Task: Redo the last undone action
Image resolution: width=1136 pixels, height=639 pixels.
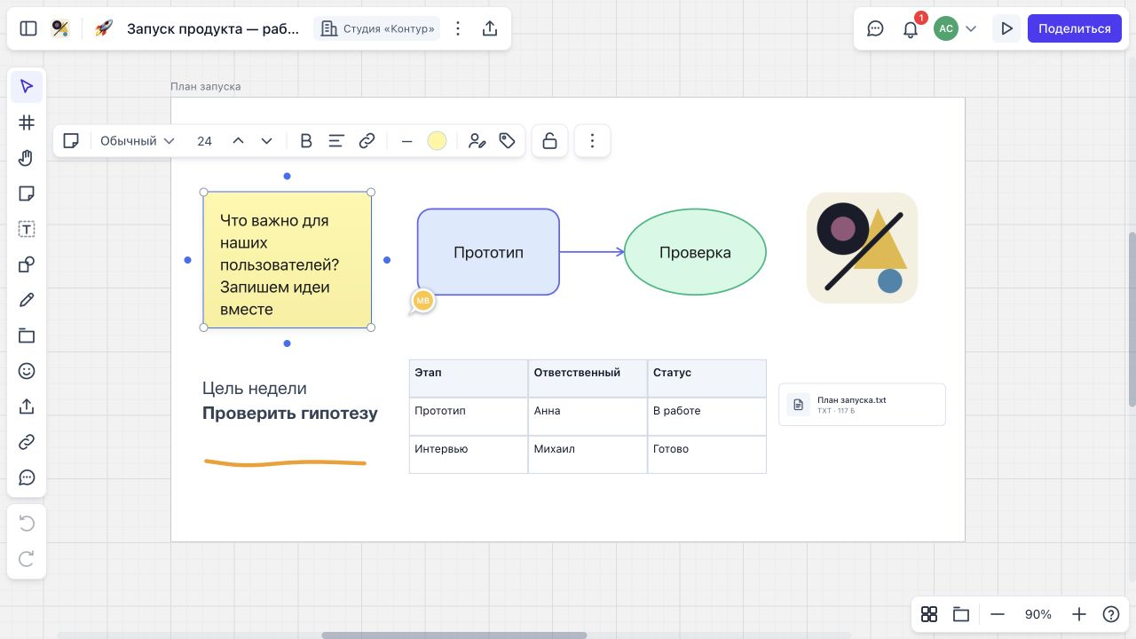Action: pyautogui.click(x=27, y=559)
